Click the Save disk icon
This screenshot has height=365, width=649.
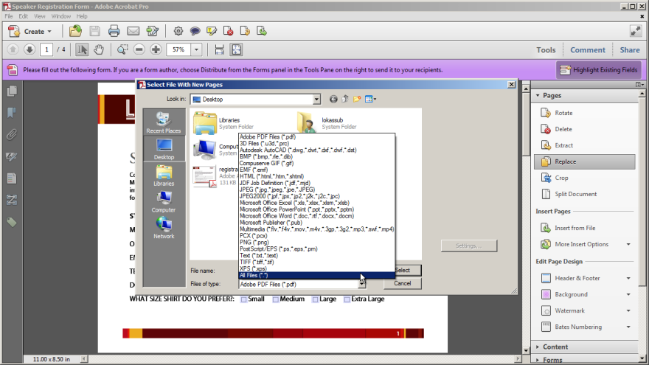click(95, 31)
